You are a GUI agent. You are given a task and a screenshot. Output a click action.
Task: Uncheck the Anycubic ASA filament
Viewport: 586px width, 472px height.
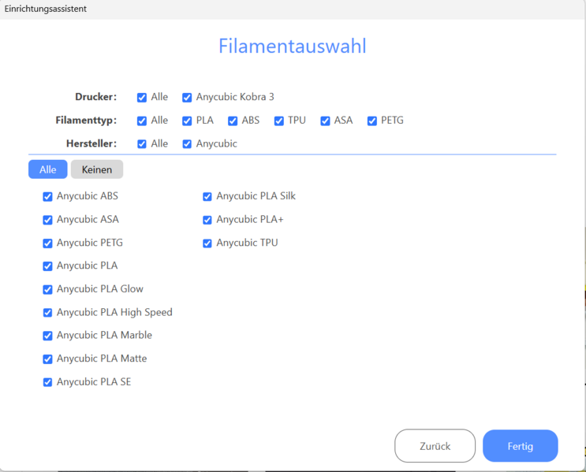click(x=47, y=220)
